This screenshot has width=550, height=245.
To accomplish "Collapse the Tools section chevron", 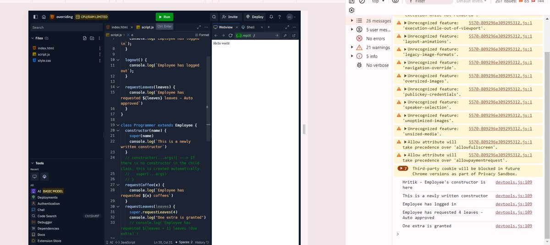I will pos(33,163).
